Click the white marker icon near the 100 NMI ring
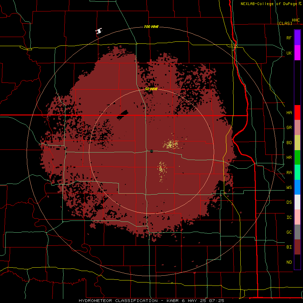303x303 pixels. point(99,31)
